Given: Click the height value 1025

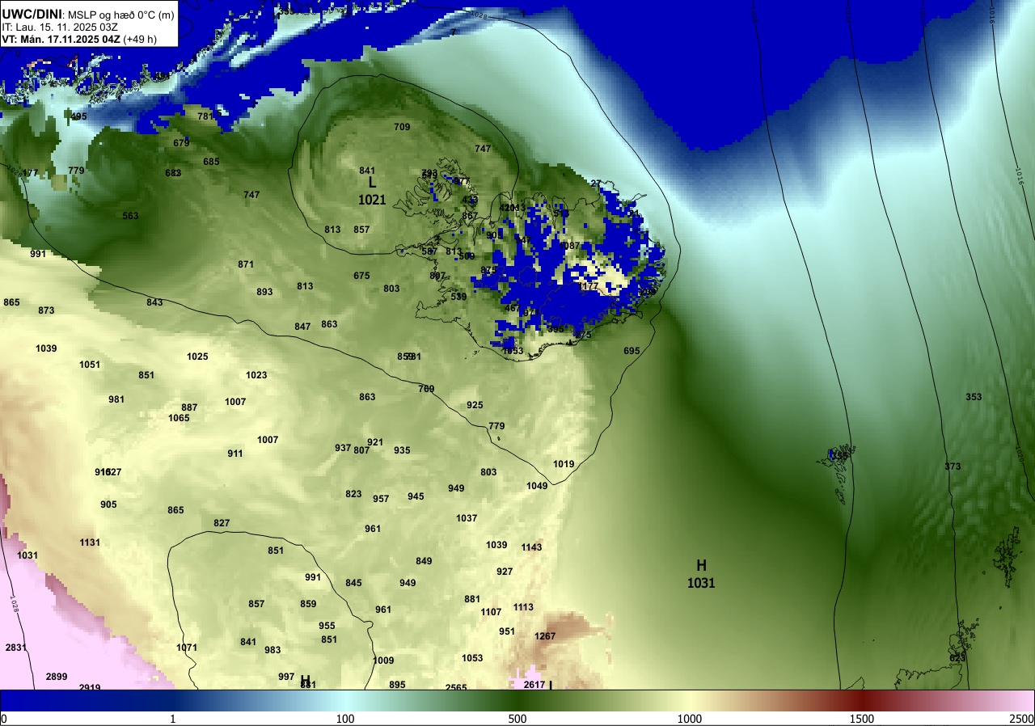Looking at the screenshot, I should [x=197, y=357].
